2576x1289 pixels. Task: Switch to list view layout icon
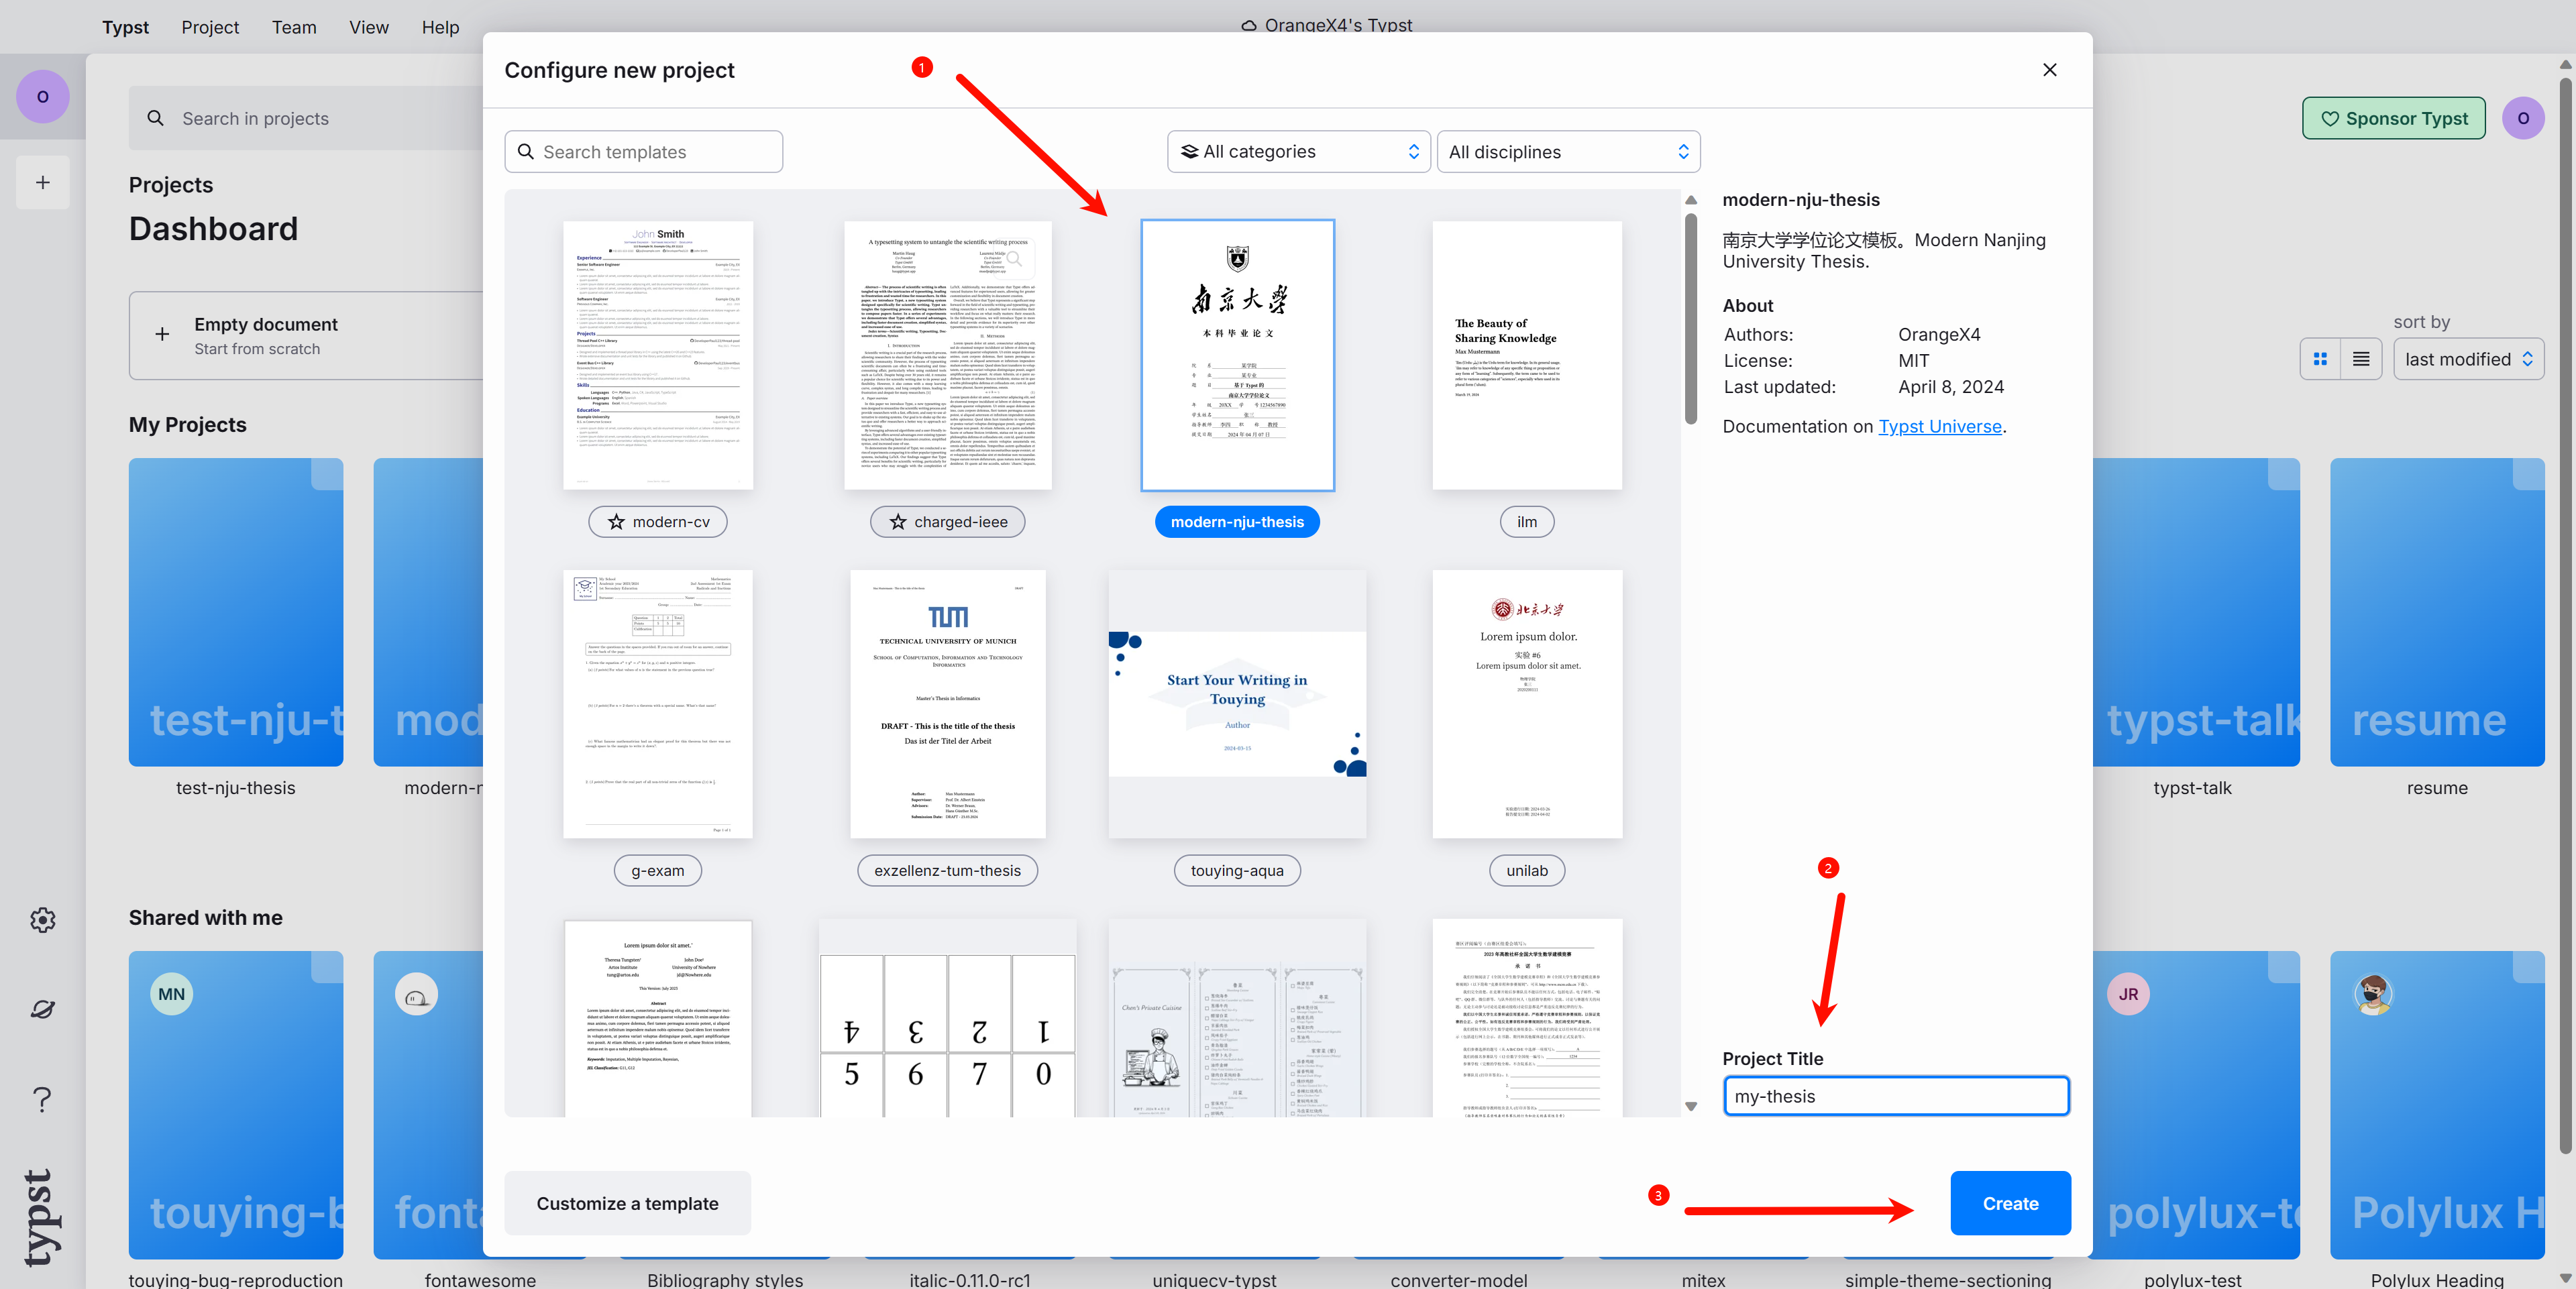tap(2361, 359)
